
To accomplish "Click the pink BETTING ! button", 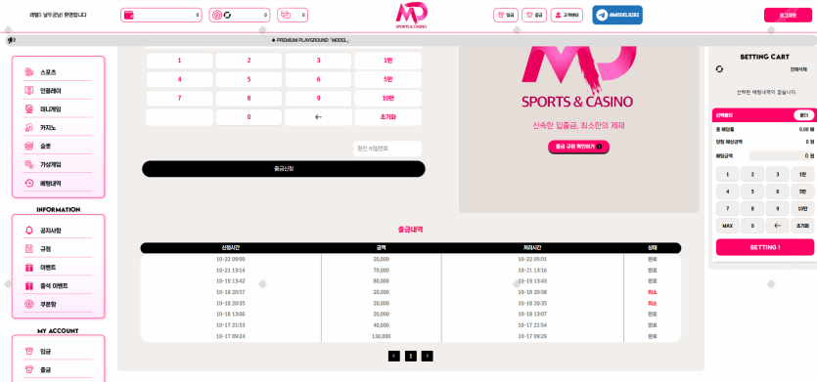I will click(x=765, y=247).
